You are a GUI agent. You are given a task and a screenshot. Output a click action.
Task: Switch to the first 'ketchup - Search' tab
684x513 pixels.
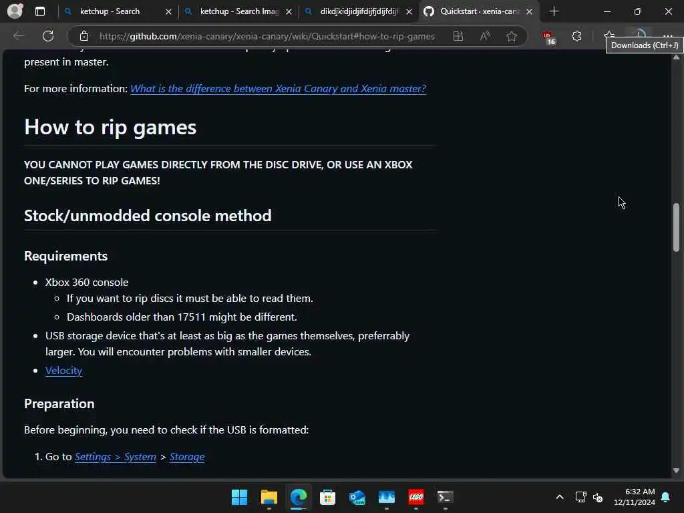click(110, 11)
